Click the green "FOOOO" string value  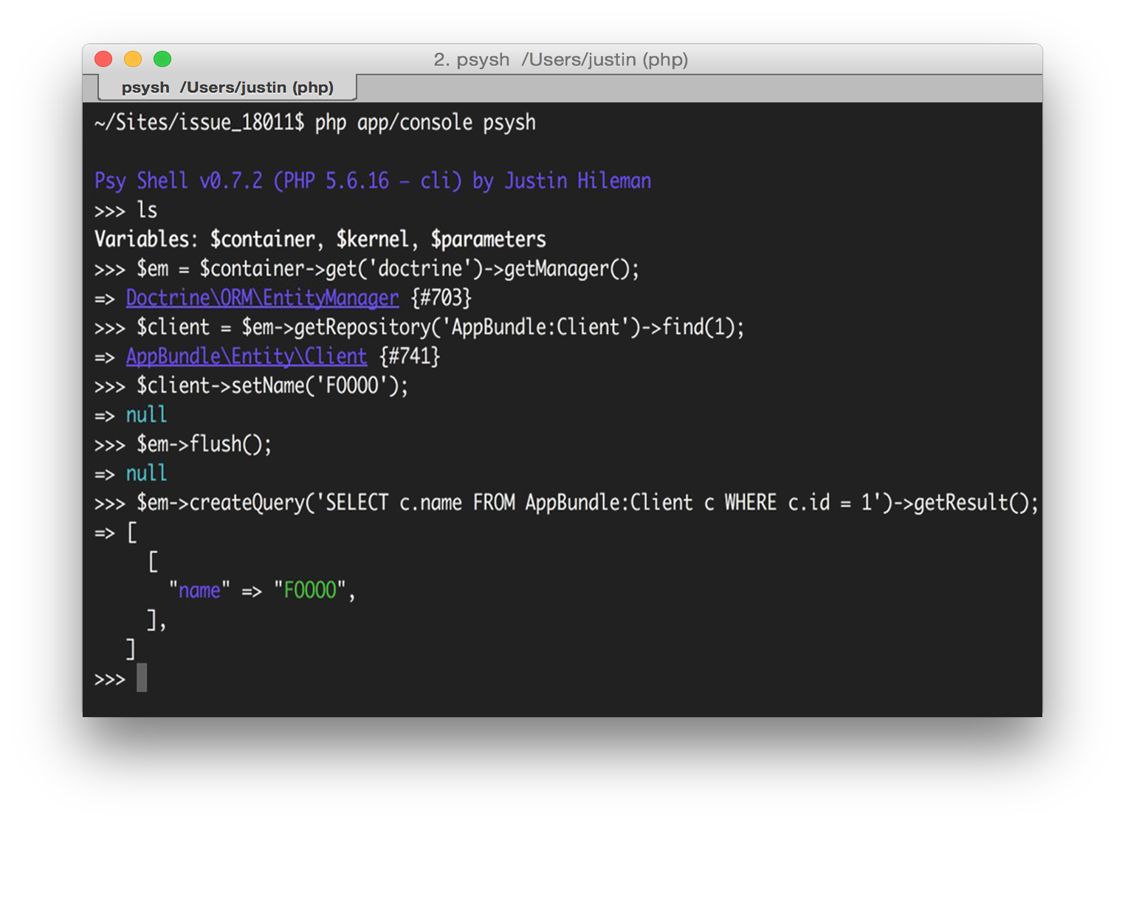tap(310, 591)
